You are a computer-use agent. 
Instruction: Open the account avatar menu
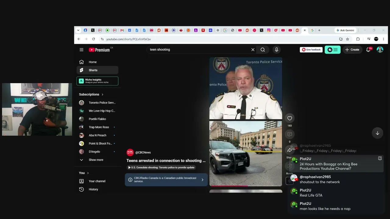(380, 50)
